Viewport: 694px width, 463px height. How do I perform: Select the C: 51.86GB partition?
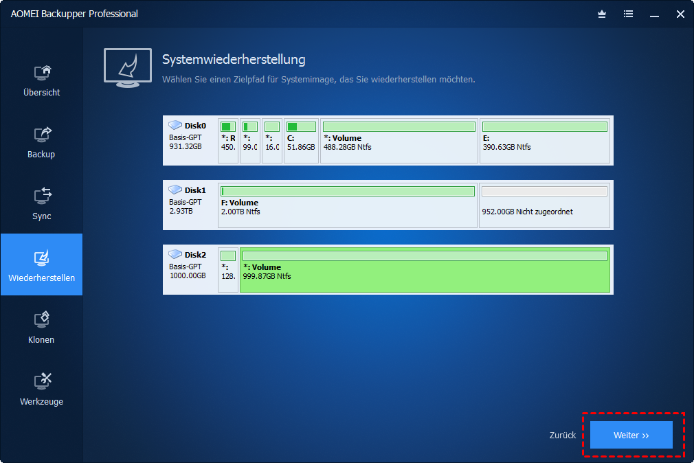(x=301, y=141)
